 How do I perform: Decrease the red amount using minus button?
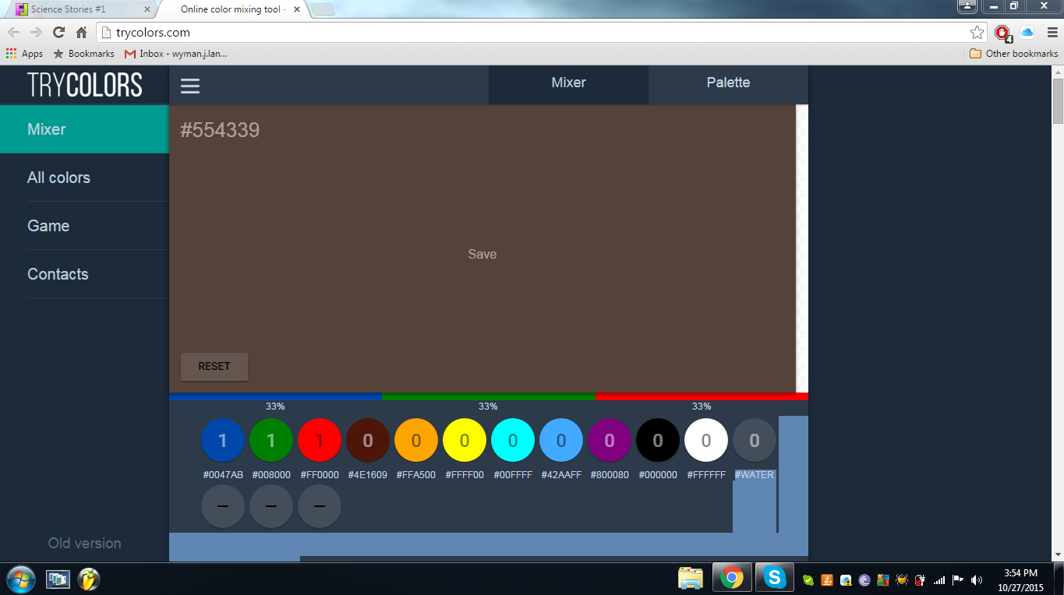coord(320,506)
